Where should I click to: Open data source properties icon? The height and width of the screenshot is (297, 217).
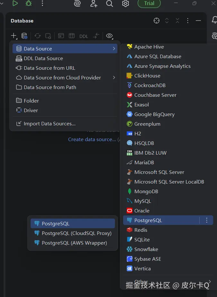tap(24, 36)
